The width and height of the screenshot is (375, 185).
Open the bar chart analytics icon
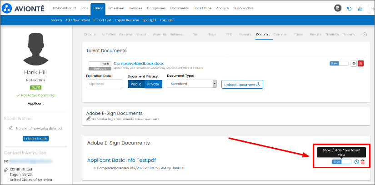360,8
